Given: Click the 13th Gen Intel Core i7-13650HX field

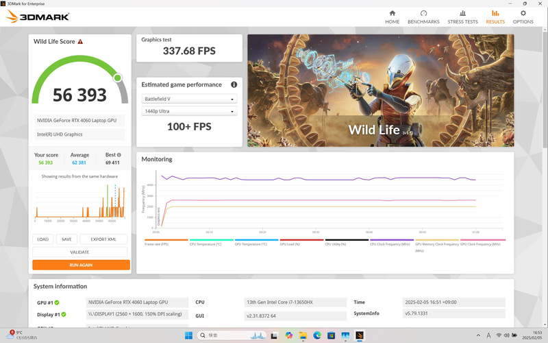Looking at the screenshot, I should pos(295,302).
